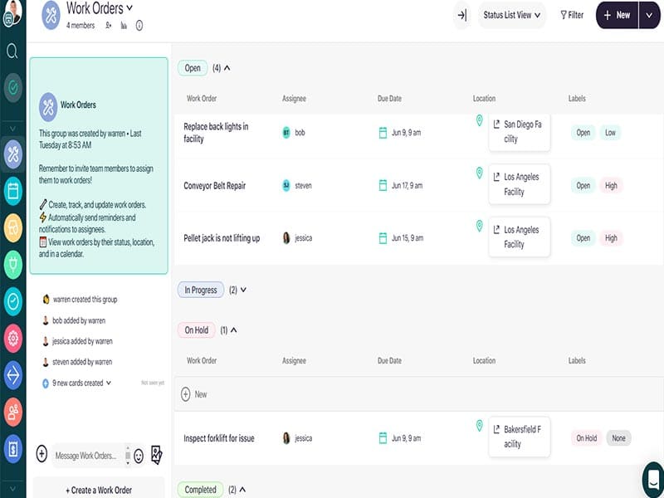Open the emoji picker in the message box
The height and width of the screenshot is (498, 664).
click(x=139, y=455)
